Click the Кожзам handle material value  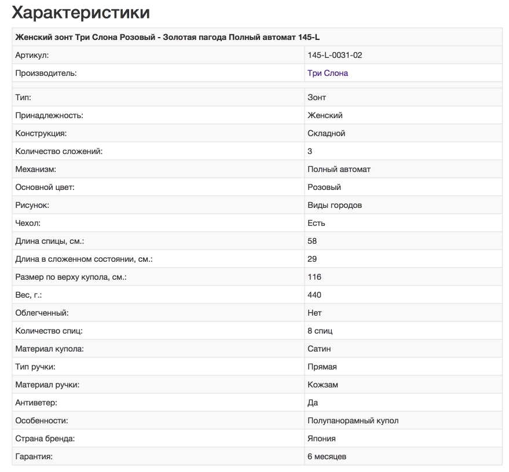tap(323, 385)
